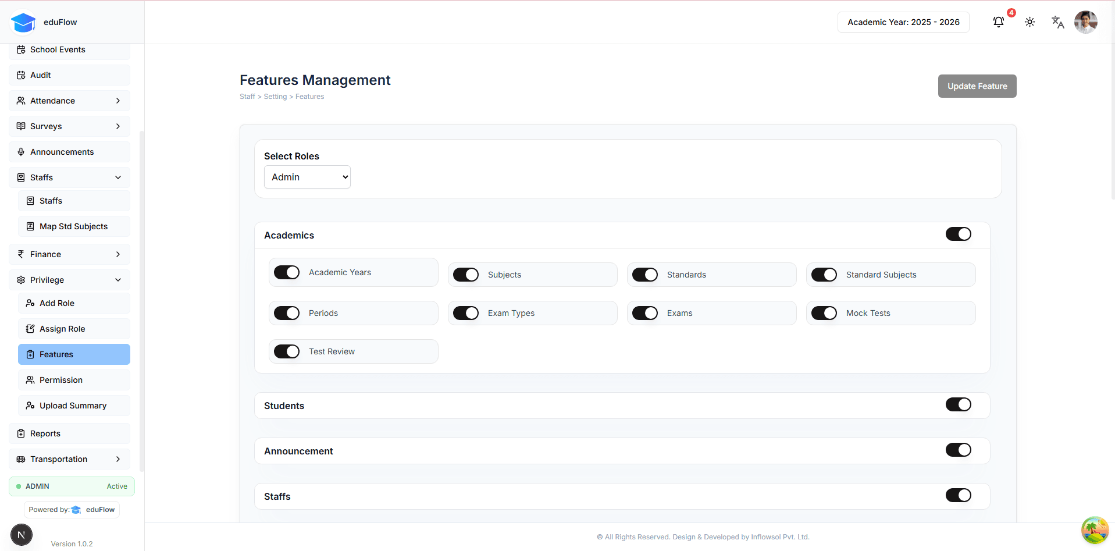
Task: Toggle light theme via sun icon
Action: (x=1029, y=22)
